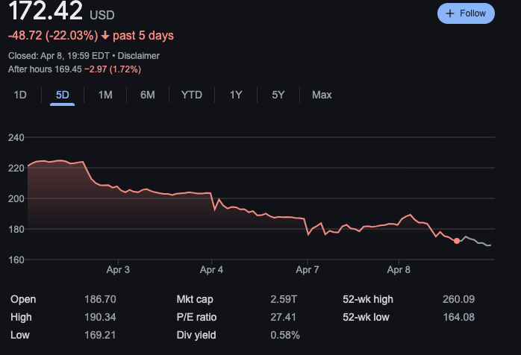Click the Apr 3 date label on axis
Screen dimensions: 521x355
(118, 269)
